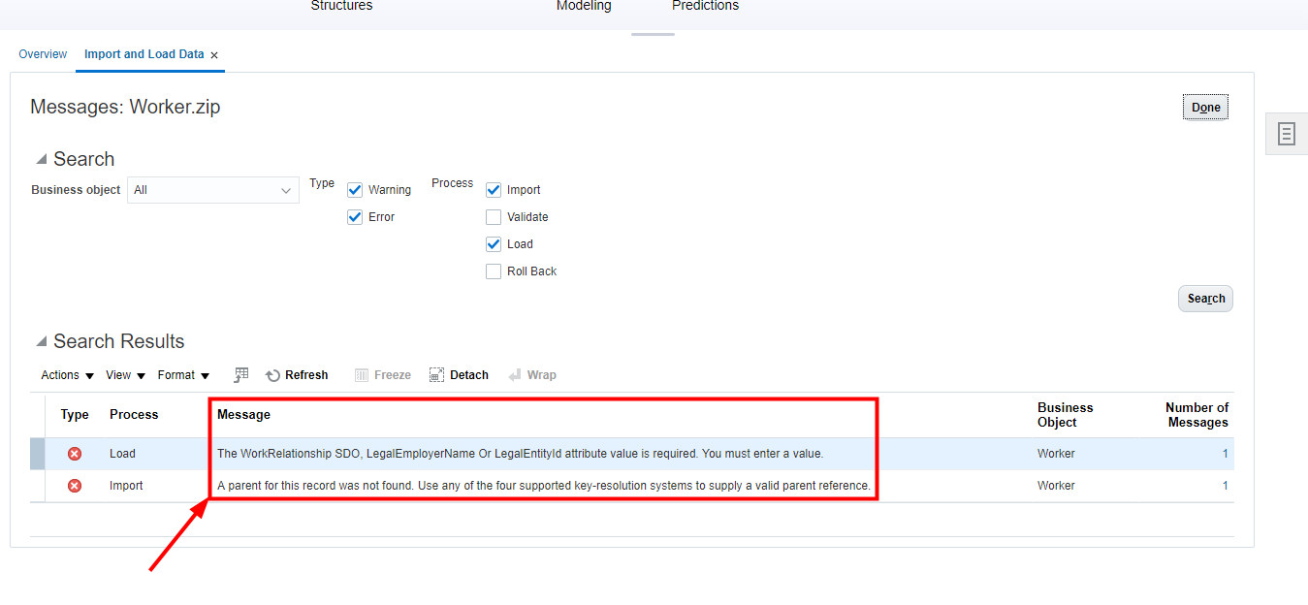Sort by the Business Object column header

(1065, 415)
